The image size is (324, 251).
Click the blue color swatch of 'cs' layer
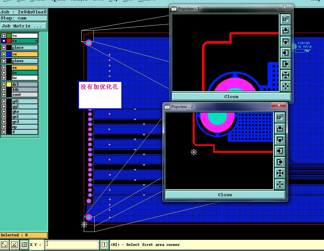(x=9, y=54)
